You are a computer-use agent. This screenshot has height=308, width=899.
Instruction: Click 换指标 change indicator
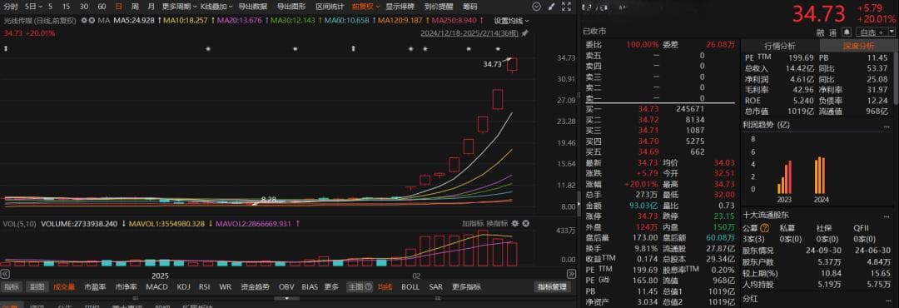point(497,223)
